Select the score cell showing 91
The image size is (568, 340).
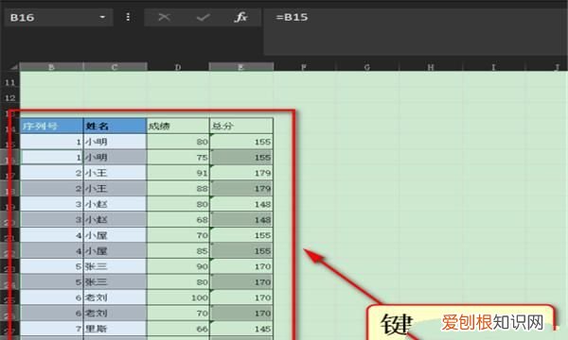coord(178,173)
